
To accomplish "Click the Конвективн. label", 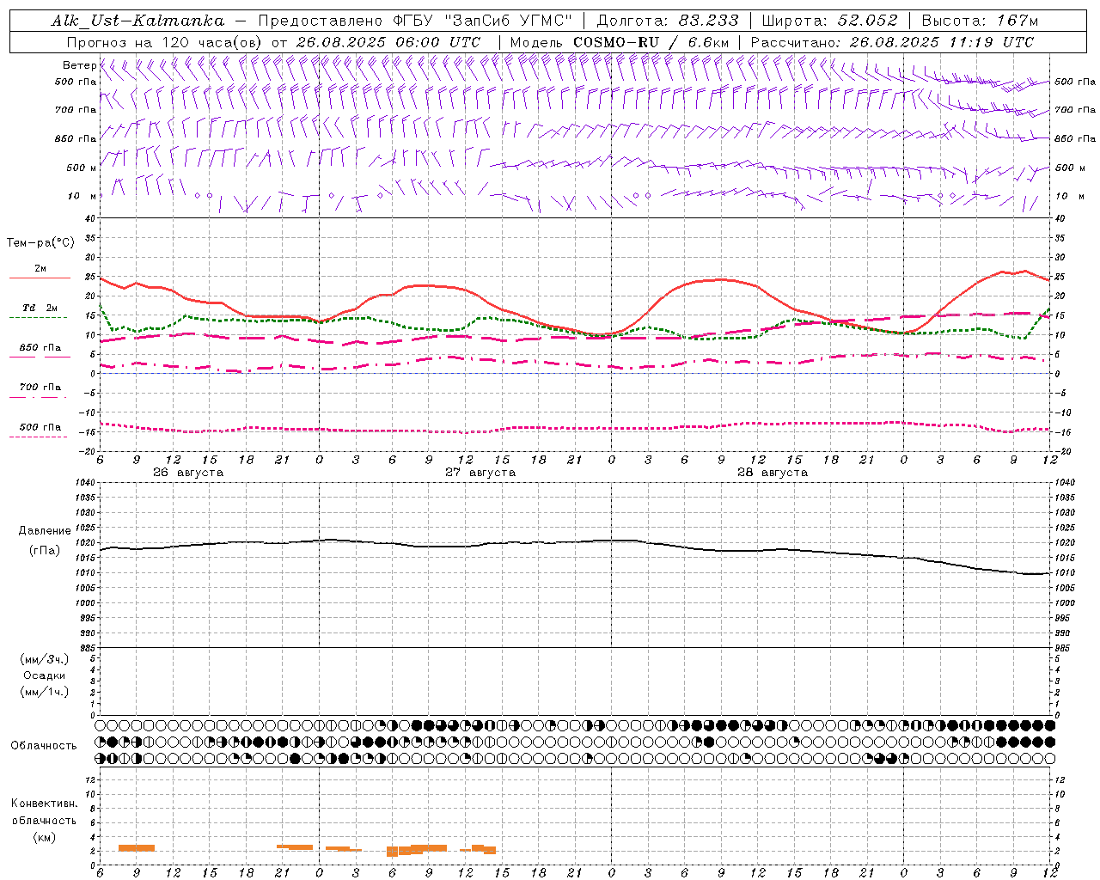I will [44, 804].
